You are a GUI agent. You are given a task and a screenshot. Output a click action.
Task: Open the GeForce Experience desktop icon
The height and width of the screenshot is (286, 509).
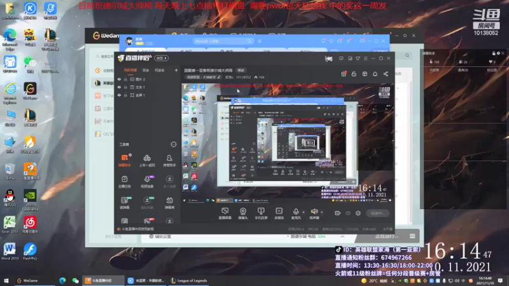click(x=30, y=200)
